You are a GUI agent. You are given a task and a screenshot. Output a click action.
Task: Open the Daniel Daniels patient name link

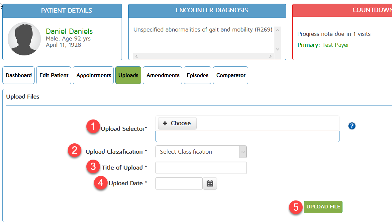pos(69,32)
